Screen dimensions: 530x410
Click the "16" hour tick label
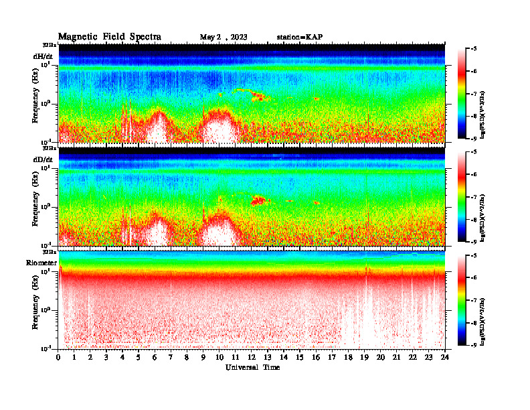[316, 358]
